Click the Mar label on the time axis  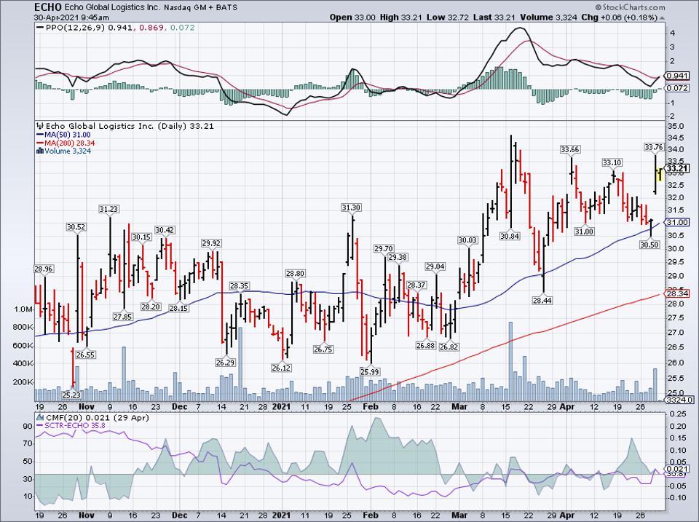459,407
